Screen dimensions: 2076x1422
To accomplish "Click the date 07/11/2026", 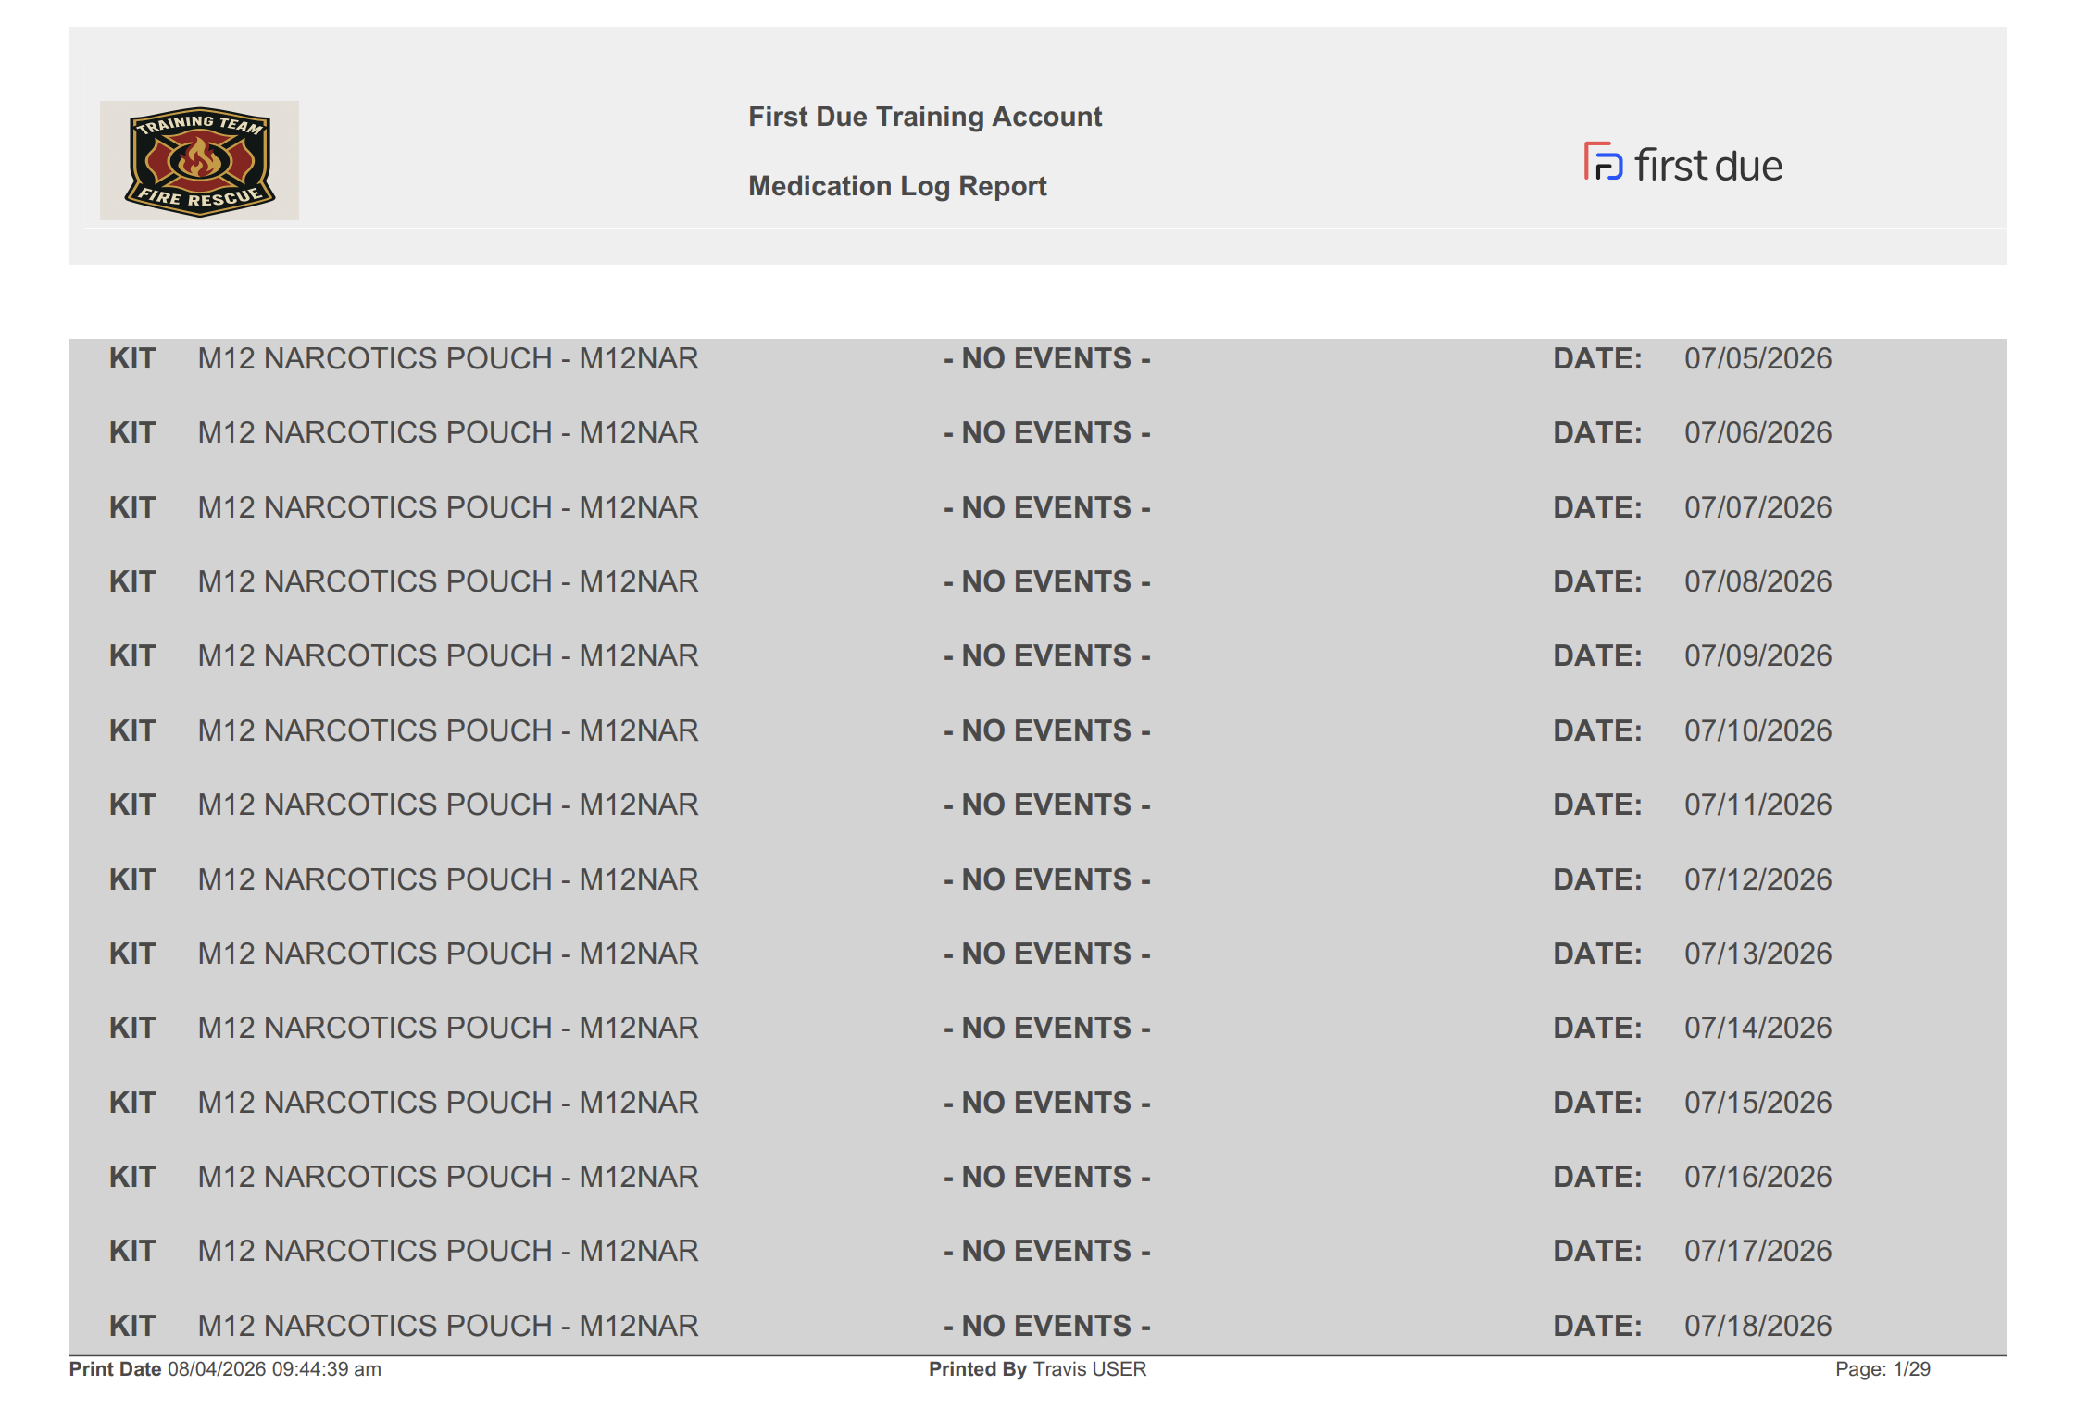I will pos(1757,805).
